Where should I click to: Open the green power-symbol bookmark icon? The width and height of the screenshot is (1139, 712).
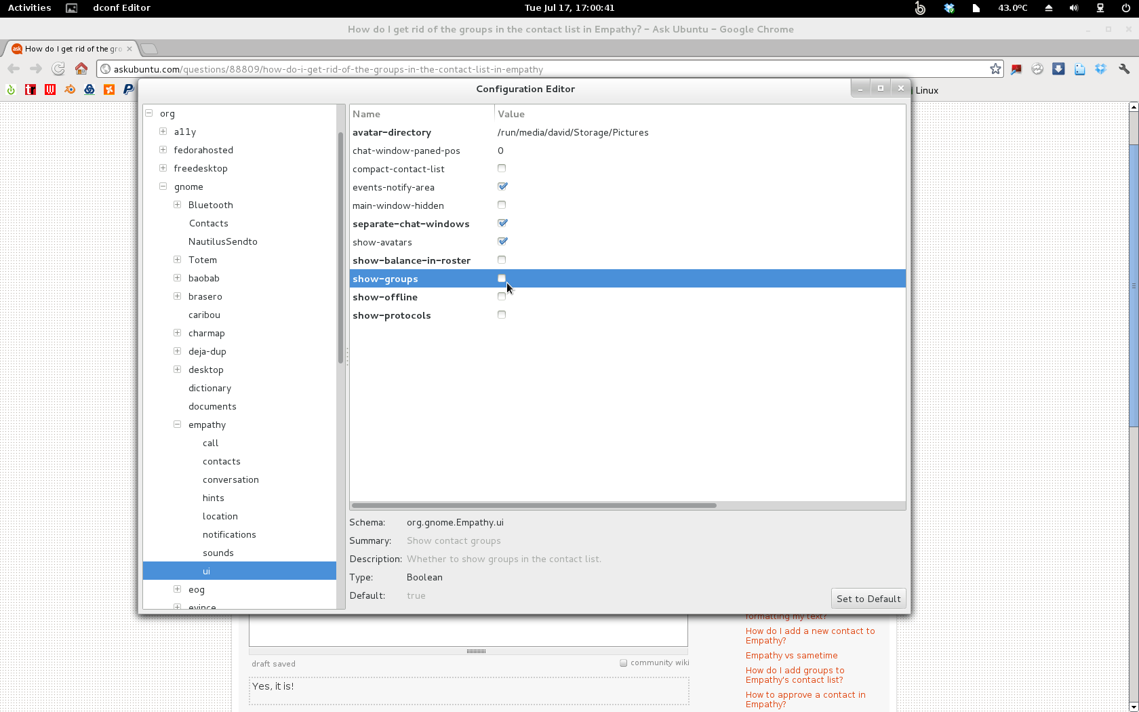(x=11, y=90)
